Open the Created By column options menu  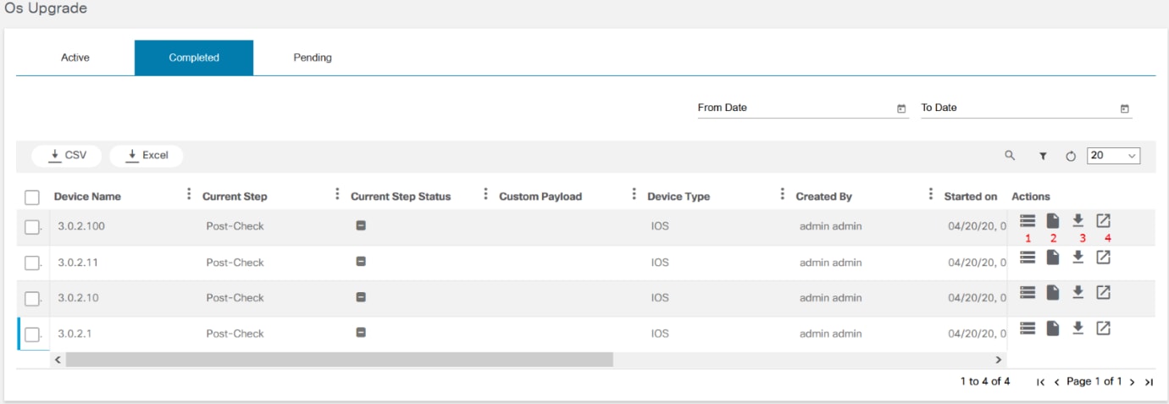pos(930,195)
